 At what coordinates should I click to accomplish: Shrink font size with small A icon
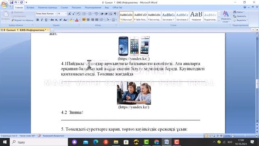pyautogui.click(x=74, y=13)
